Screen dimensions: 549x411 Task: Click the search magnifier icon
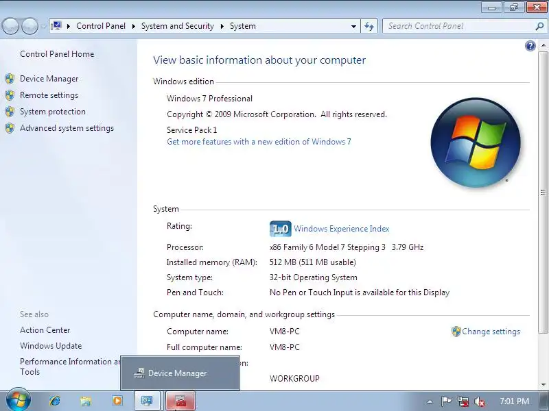[x=539, y=26]
